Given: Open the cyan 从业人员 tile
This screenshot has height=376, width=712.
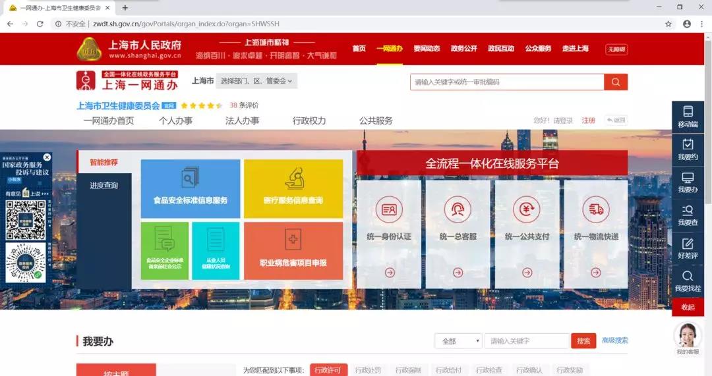Looking at the screenshot, I should pyautogui.click(x=216, y=251).
